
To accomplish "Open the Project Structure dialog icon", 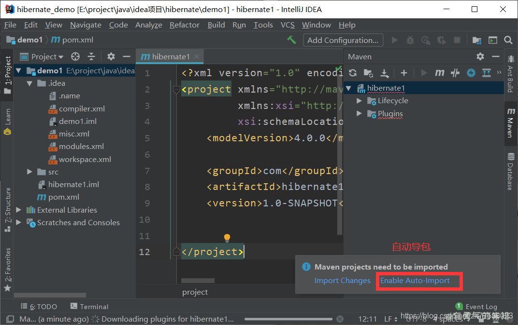I will click(477, 41).
